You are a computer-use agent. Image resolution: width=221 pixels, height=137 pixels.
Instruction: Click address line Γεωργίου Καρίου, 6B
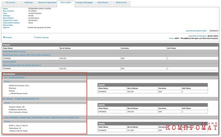17,107
